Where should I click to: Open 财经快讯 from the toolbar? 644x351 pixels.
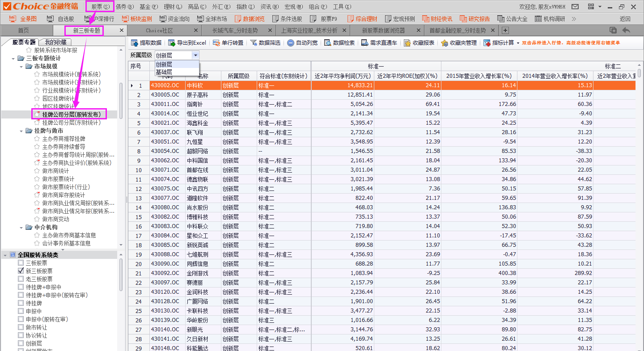pos(436,19)
